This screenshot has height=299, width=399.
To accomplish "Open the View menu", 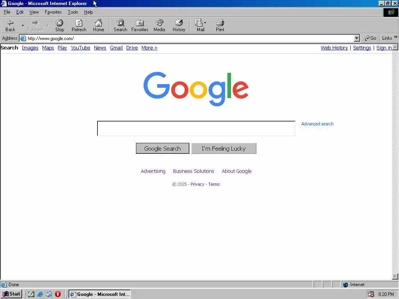I will pos(34,12).
